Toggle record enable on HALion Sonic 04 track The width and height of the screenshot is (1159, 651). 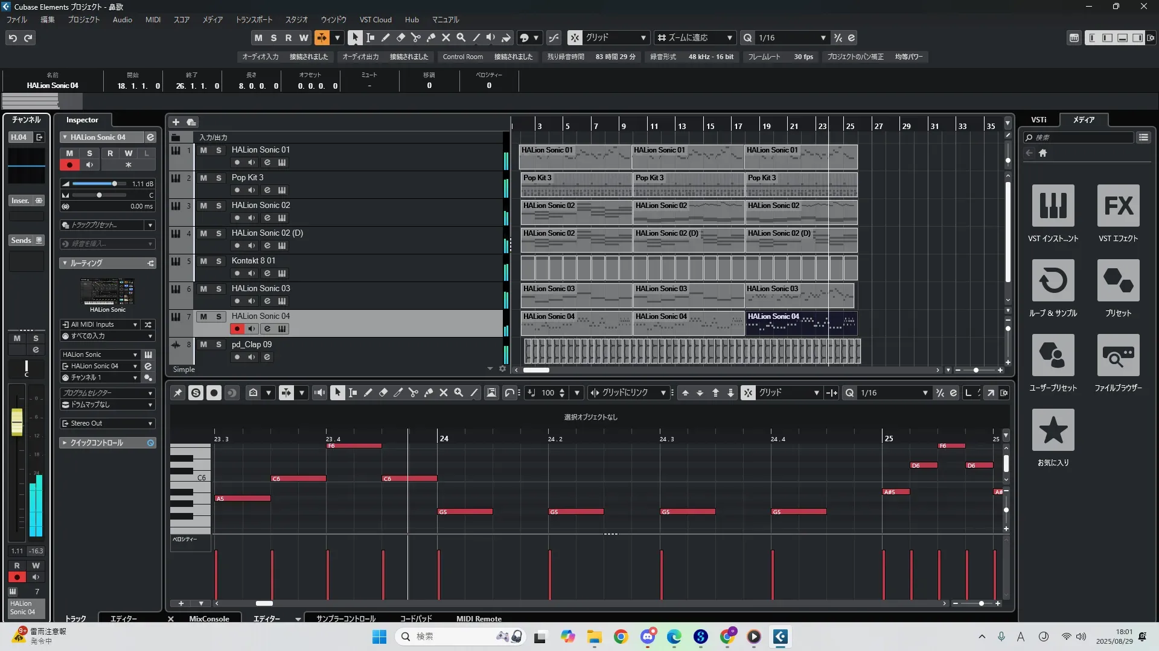(237, 329)
